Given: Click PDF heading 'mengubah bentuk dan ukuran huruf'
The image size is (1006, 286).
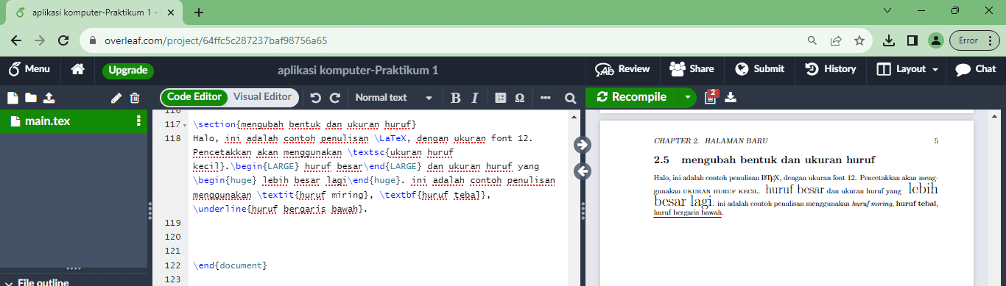Looking at the screenshot, I should tap(778, 160).
